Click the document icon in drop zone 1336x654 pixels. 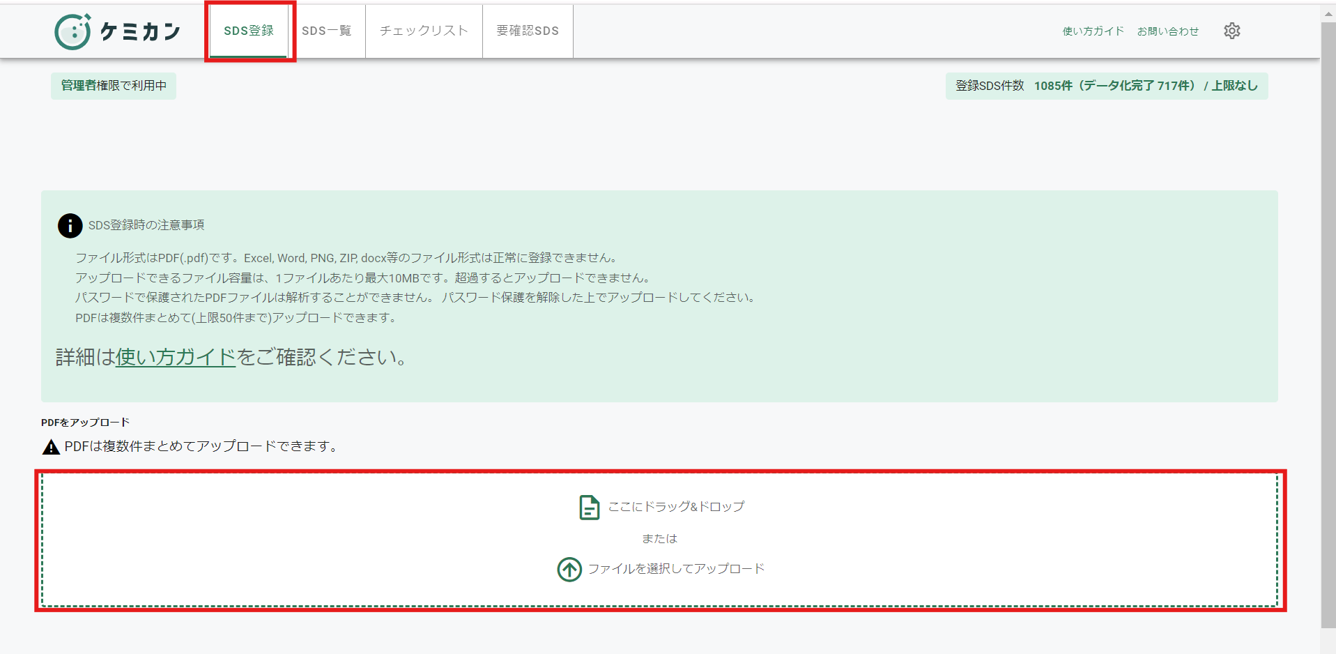(x=589, y=507)
